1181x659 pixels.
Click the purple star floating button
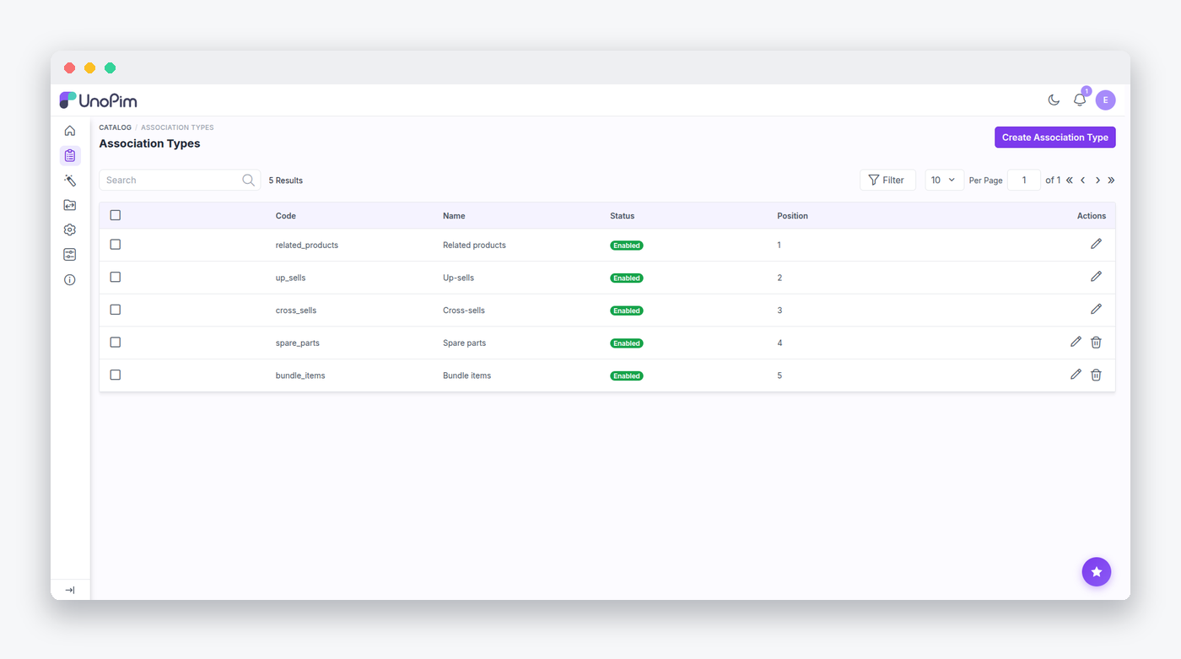(x=1097, y=571)
